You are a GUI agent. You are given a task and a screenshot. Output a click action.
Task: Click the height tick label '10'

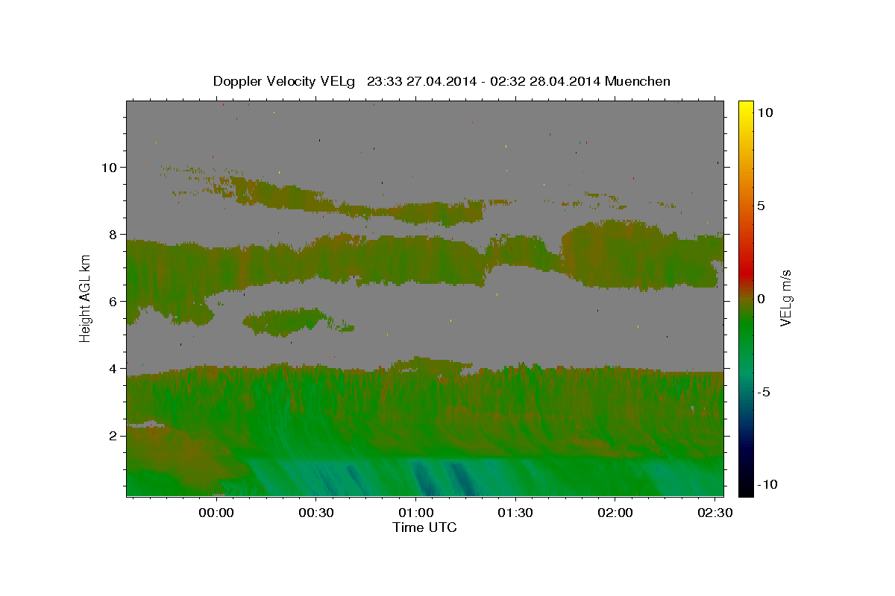pyautogui.click(x=108, y=167)
